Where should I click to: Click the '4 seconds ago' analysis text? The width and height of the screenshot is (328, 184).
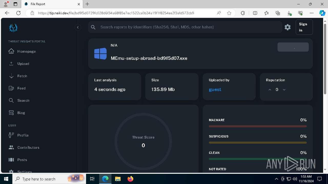(x=110, y=89)
